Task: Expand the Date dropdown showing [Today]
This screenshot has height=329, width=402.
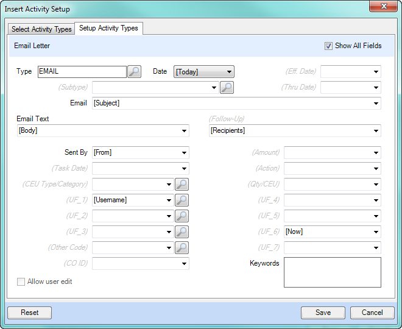Action: click(x=229, y=72)
